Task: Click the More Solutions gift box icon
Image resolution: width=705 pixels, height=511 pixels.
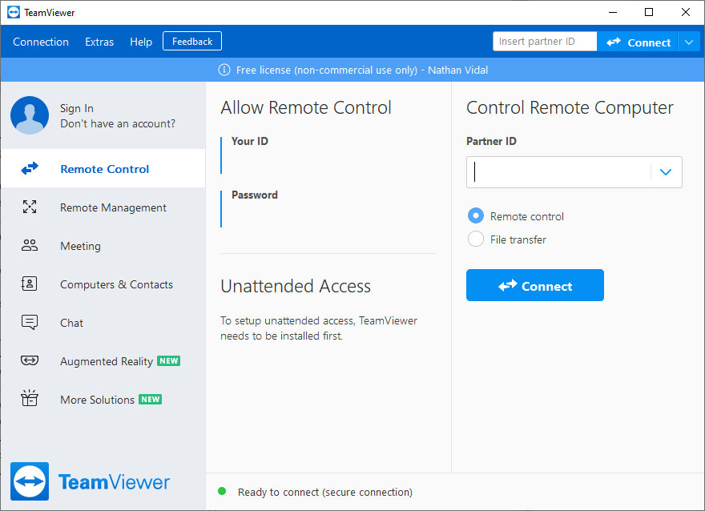Action: 30,399
